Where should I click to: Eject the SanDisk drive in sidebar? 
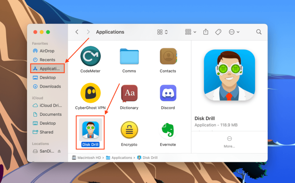coord(59,151)
